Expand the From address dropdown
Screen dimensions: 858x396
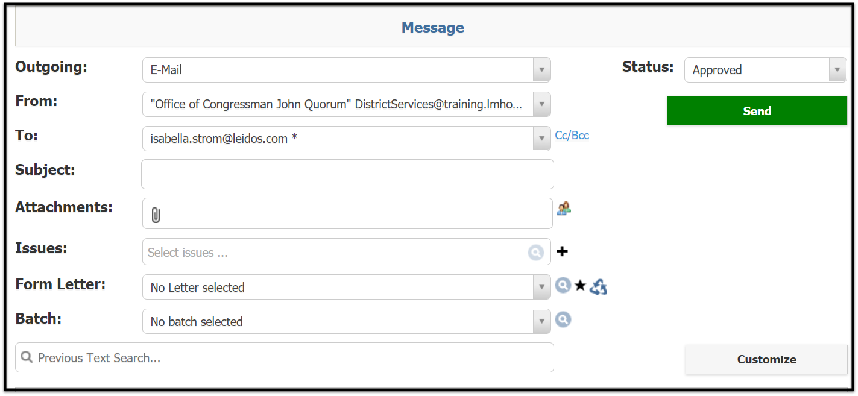pyautogui.click(x=541, y=104)
